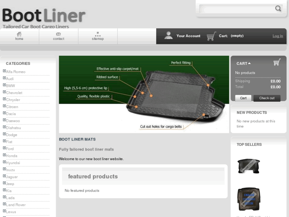Expand the Audi category
Image resolution: width=289 pixels, height=217 pixels.
click(4, 78)
